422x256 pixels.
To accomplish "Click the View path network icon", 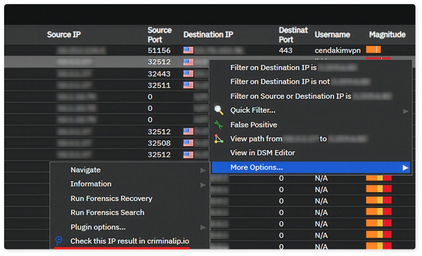I will 219,139.
